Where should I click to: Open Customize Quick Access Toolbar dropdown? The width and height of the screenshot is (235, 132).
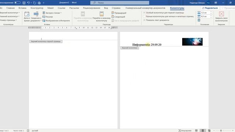44,3
